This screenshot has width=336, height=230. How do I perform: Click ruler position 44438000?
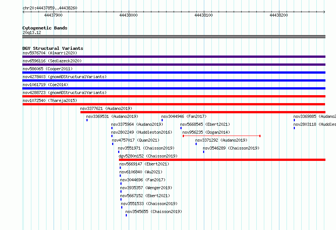pyautogui.click(x=129, y=15)
